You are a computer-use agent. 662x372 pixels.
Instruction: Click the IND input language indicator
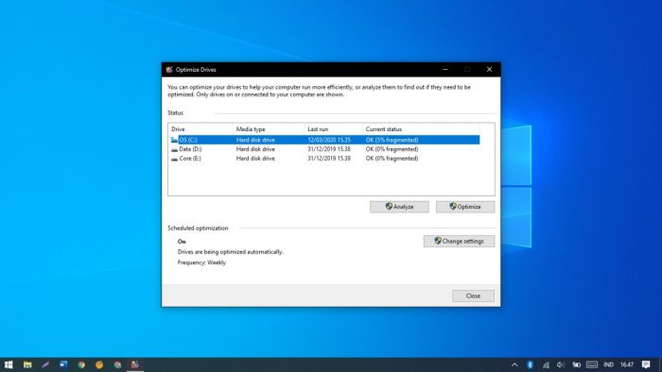point(608,364)
